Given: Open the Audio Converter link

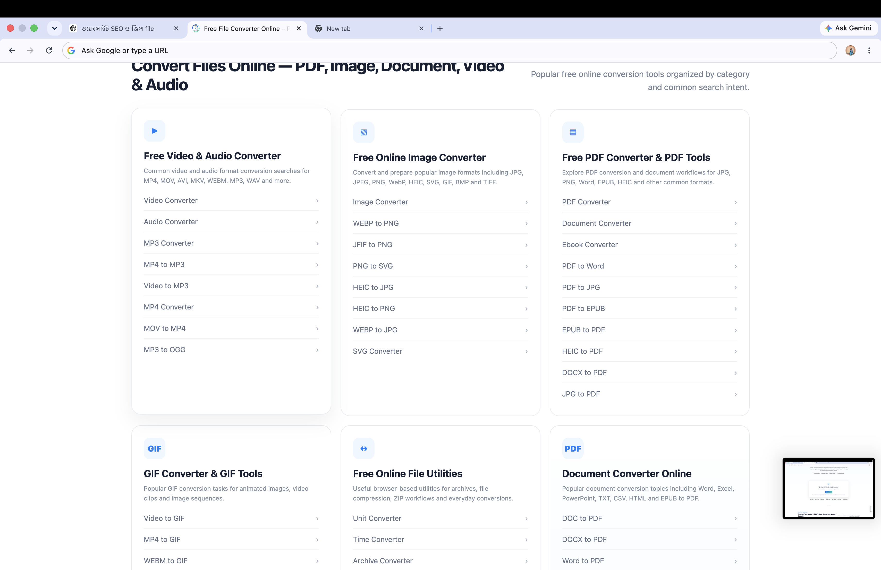Looking at the screenshot, I should 231,222.
